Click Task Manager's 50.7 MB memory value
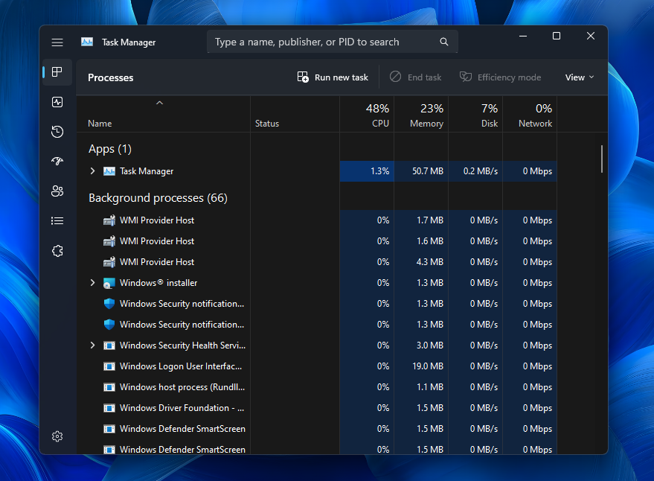 point(428,171)
